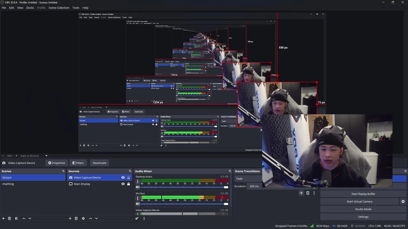Open Audio Mixer bottom three-dot menu

(144, 219)
